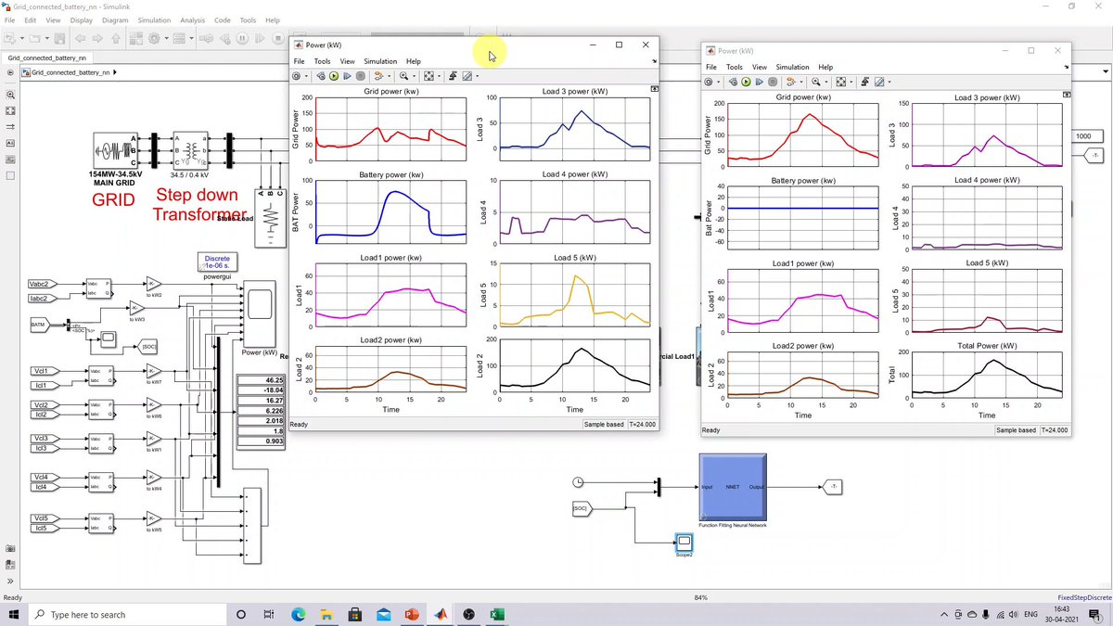The image size is (1113, 626).
Task: Enable cursor measurements in the Power scope
Action: coord(452,76)
